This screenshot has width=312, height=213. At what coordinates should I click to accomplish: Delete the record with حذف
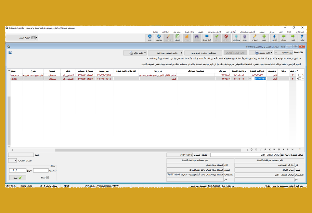pyautogui.click(x=245, y=38)
